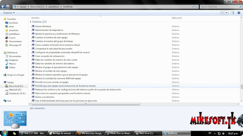
Task: Click the volume speaker tray icon
Action: pyautogui.click(x=223, y=134)
